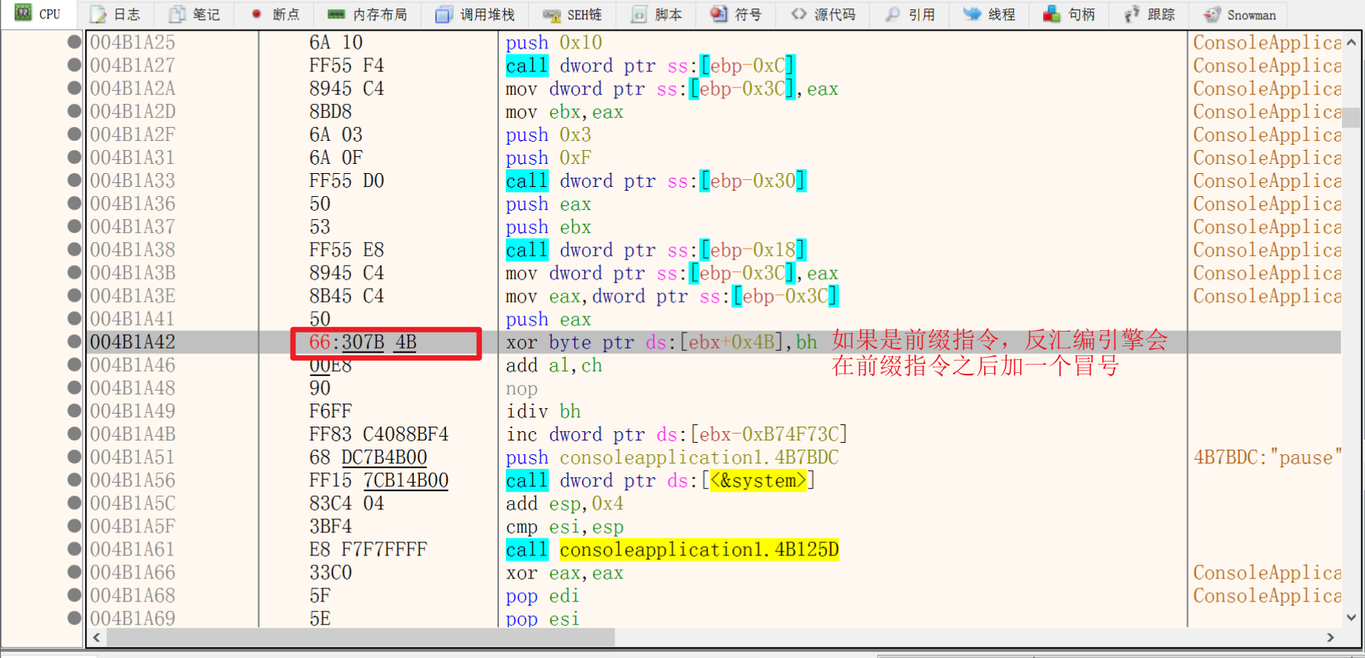Click bytes 'DC7B4B00' at 004B1A51

point(384,457)
